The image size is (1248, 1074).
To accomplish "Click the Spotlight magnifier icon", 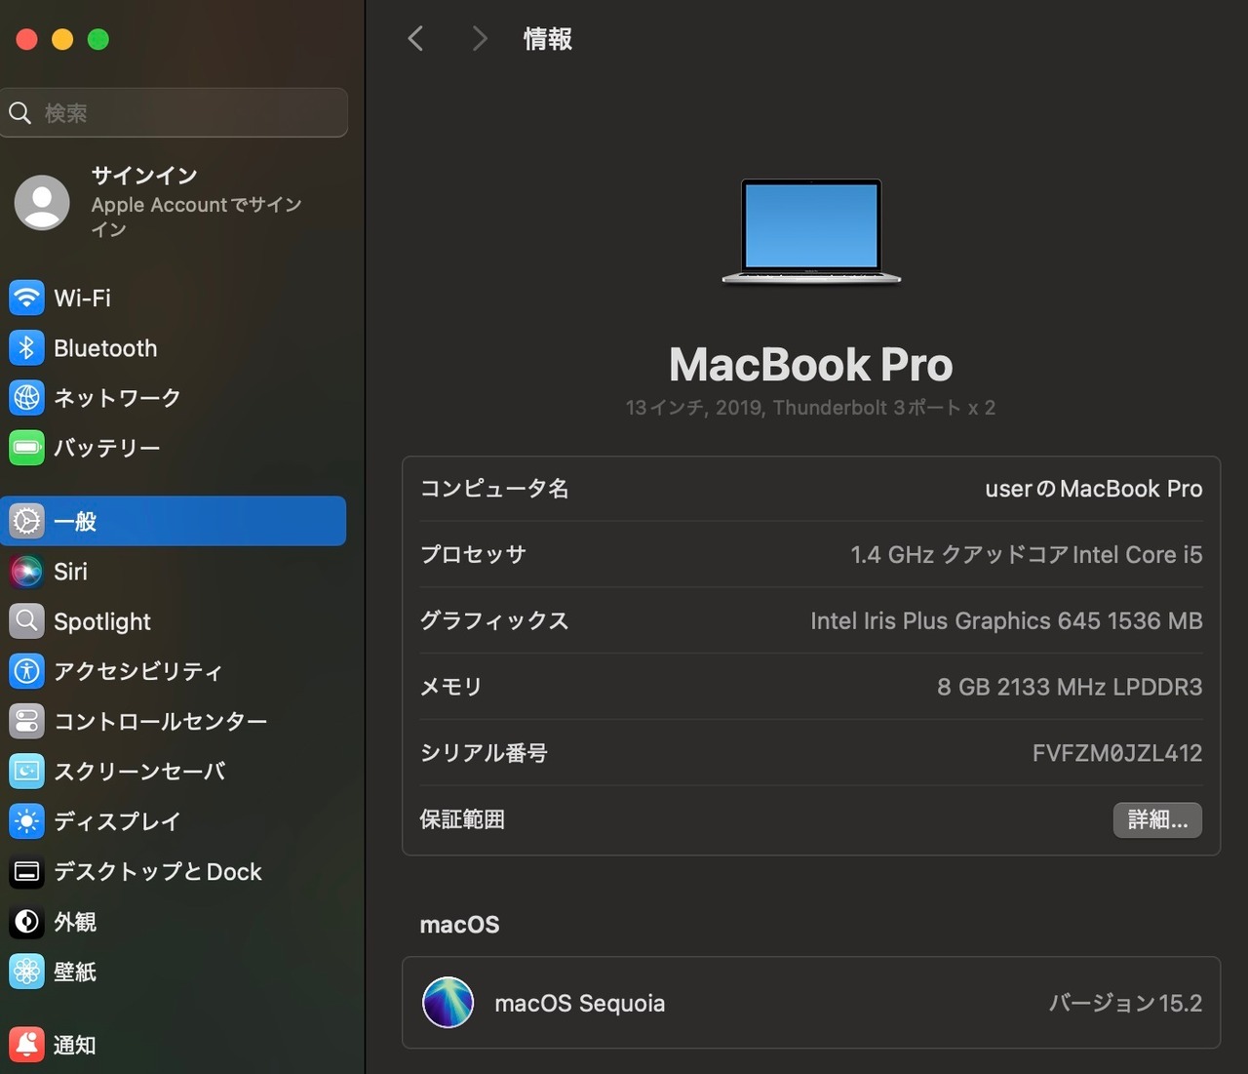I will pyautogui.click(x=26, y=620).
